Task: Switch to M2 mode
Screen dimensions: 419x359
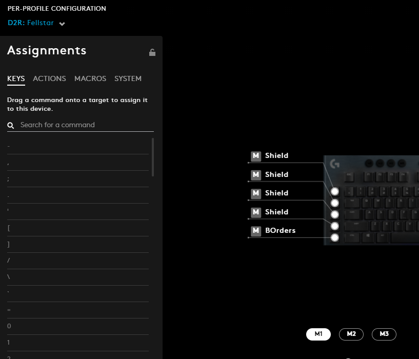Action: [x=351, y=334]
